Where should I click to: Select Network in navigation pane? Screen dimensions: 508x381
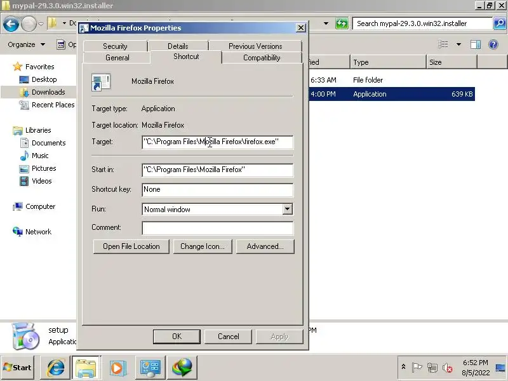32,232
